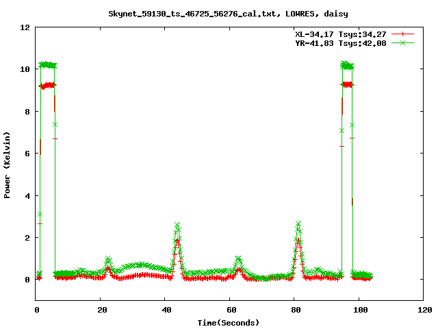Click the Power (Kelvin) y-axis label

tap(7, 165)
